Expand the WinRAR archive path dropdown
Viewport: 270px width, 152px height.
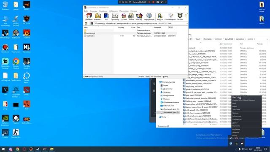187,23
